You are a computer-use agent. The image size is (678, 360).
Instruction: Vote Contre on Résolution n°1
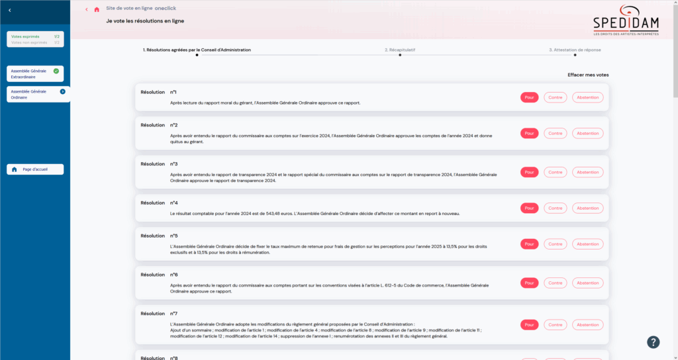click(556, 97)
